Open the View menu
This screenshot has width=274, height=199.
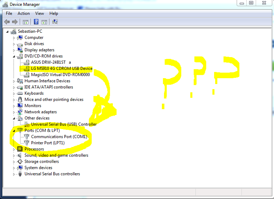[x=39, y=13]
